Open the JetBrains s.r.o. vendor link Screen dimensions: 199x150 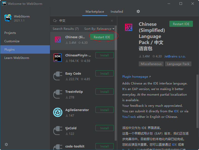click(x=175, y=56)
